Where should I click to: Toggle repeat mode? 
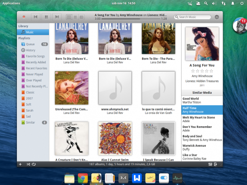click(x=34, y=164)
